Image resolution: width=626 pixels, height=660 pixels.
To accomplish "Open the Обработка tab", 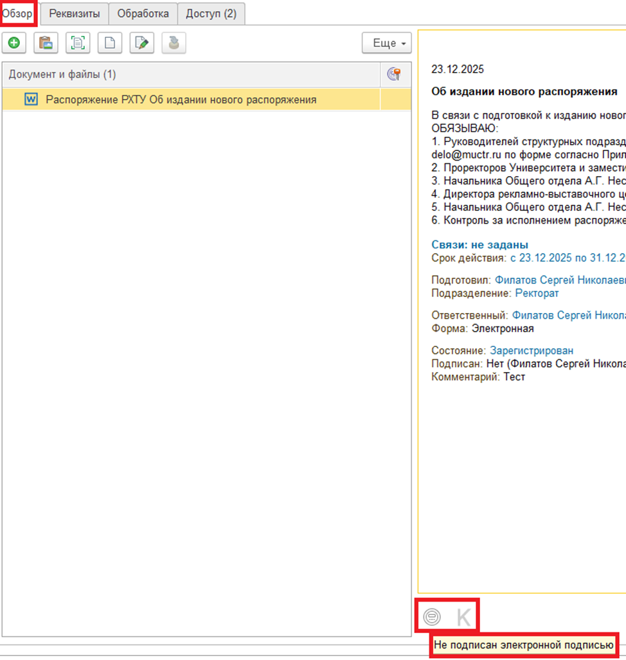I will tap(143, 13).
